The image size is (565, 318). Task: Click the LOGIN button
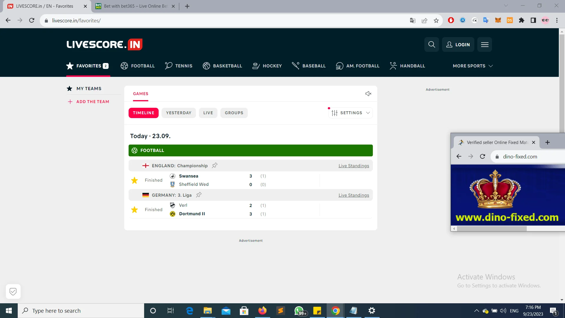coord(458,44)
